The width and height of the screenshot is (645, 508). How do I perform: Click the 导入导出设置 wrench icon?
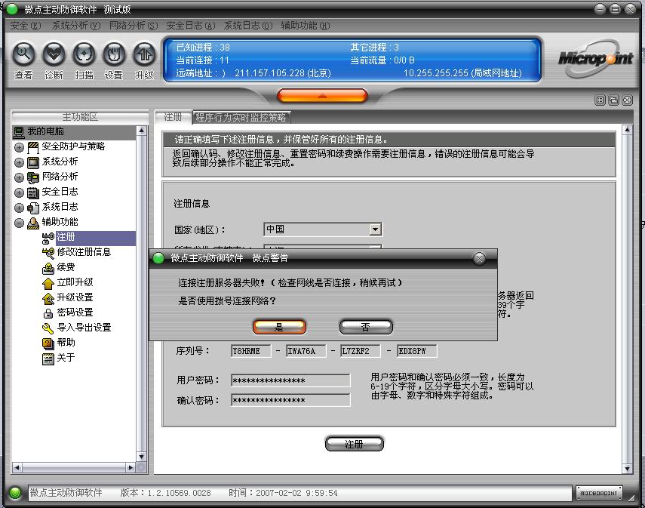coord(48,328)
